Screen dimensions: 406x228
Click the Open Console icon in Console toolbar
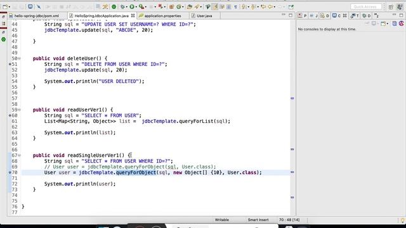(x=383, y=24)
